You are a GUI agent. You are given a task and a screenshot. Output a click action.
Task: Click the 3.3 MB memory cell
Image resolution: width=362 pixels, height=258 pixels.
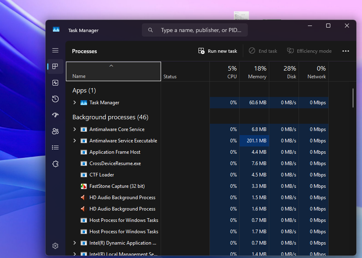[x=254, y=186]
